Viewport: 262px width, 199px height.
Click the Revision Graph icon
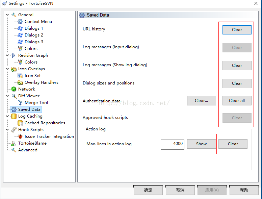14,55
